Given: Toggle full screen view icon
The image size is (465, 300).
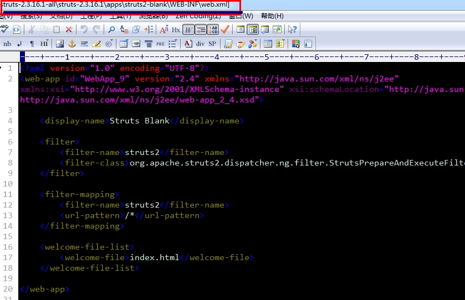Looking at the screenshot, I should point(277,29).
